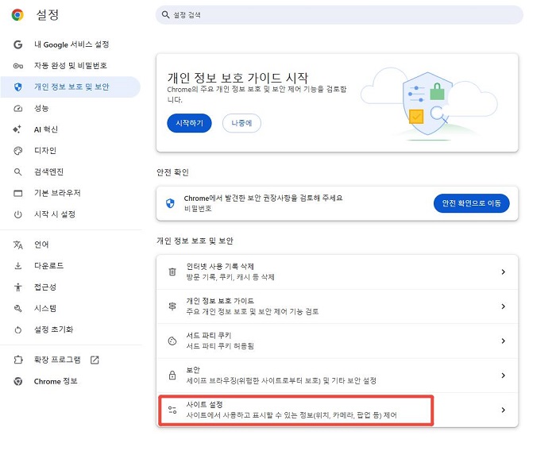Click the trash icon for 인터넷 사용 기록 삭제
The height and width of the screenshot is (470, 556).
[172, 272]
